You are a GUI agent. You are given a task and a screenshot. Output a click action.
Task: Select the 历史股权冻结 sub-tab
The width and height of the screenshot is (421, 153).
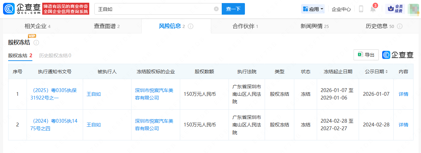click(x=55, y=56)
